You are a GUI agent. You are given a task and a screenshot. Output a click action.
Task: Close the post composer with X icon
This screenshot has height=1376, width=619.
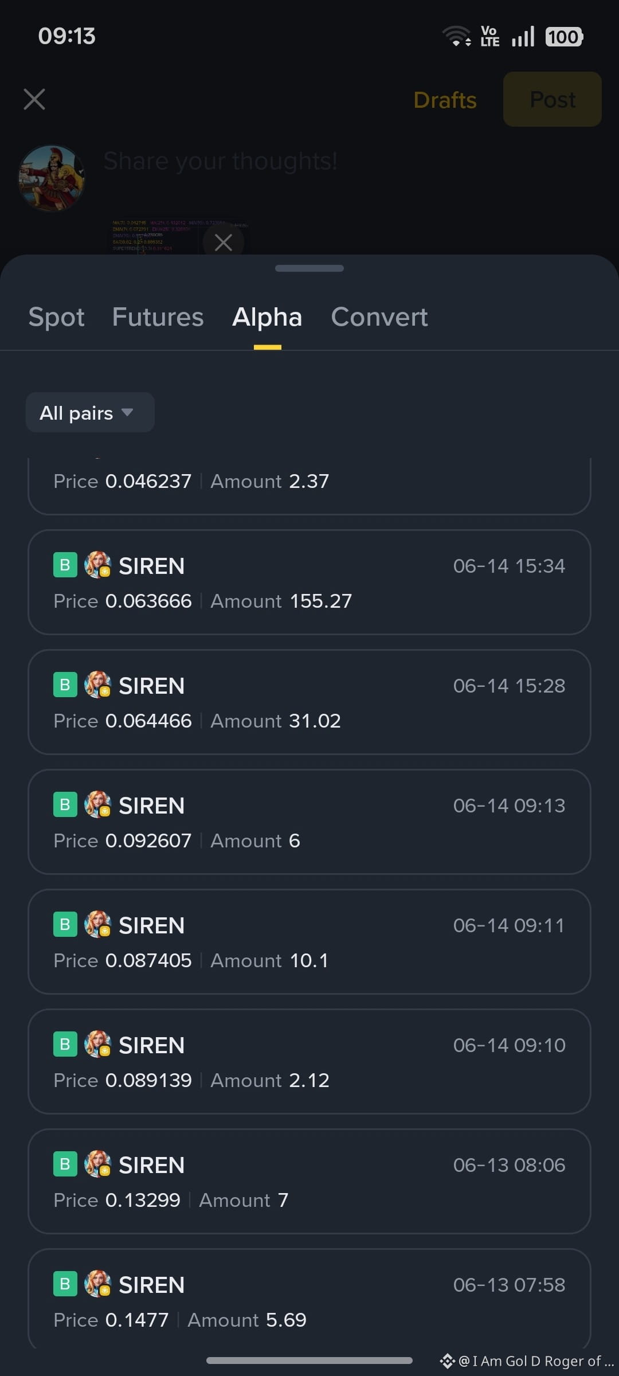coord(34,99)
